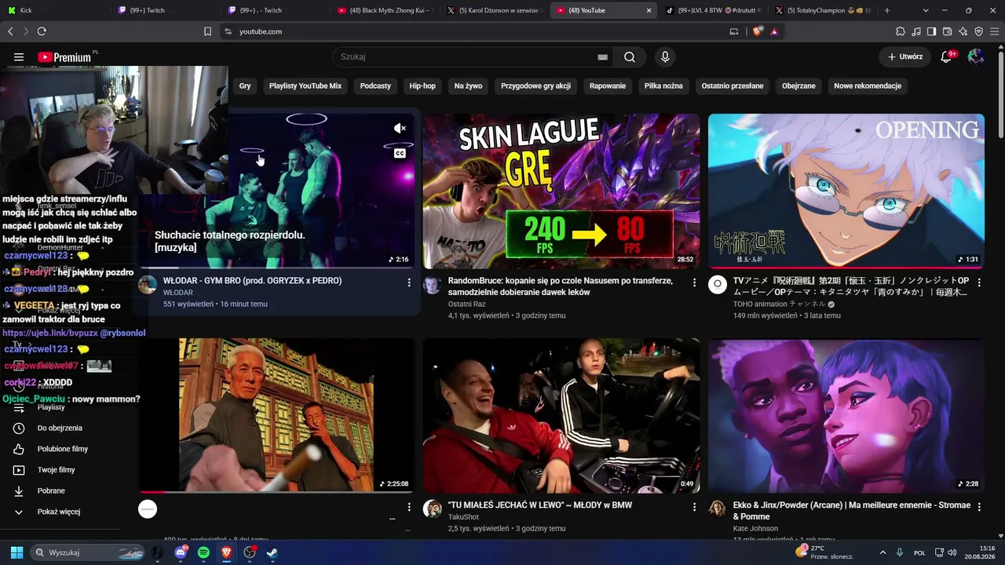Open more options for RandomBruce video
Screen dimensions: 1005x565
(694, 282)
